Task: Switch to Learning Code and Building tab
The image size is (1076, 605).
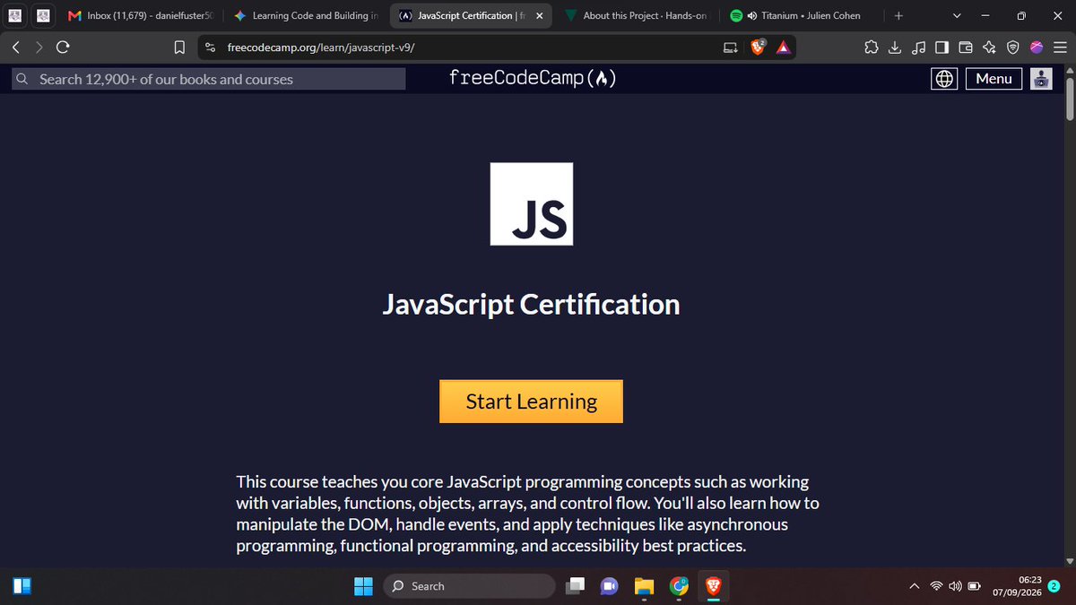Action: [x=305, y=15]
